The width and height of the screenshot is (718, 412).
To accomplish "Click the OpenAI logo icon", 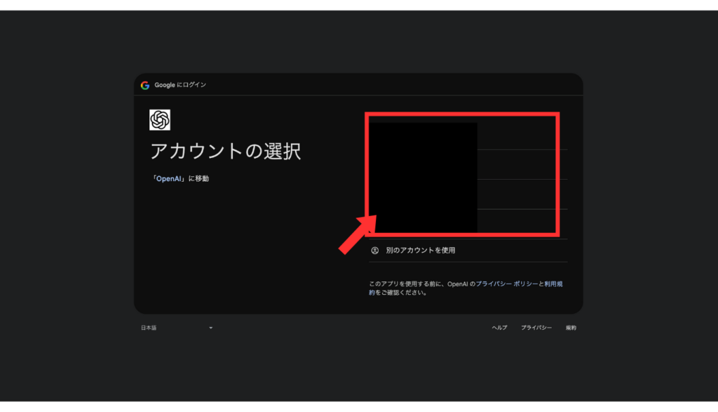I will pos(160,119).
